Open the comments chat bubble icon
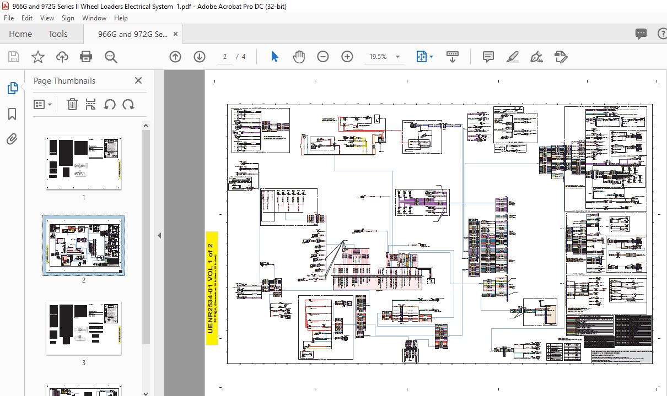The width and height of the screenshot is (667, 396). pyautogui.click(x=641, y=34)
